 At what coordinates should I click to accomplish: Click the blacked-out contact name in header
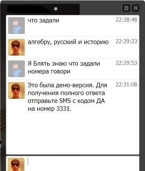[28, 9]
